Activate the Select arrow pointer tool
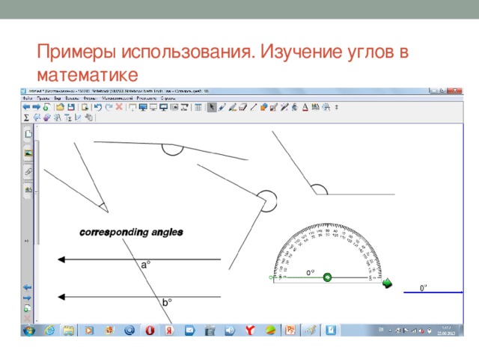The image size is (479, 359). pos(212,108)
